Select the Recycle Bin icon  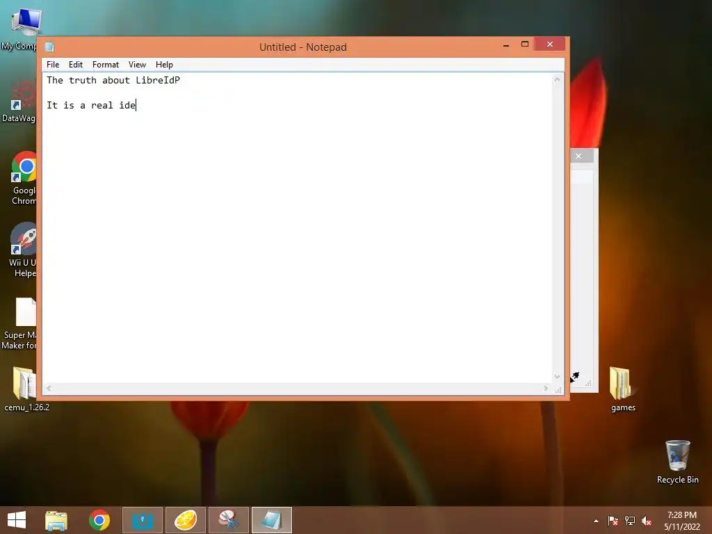677,462
